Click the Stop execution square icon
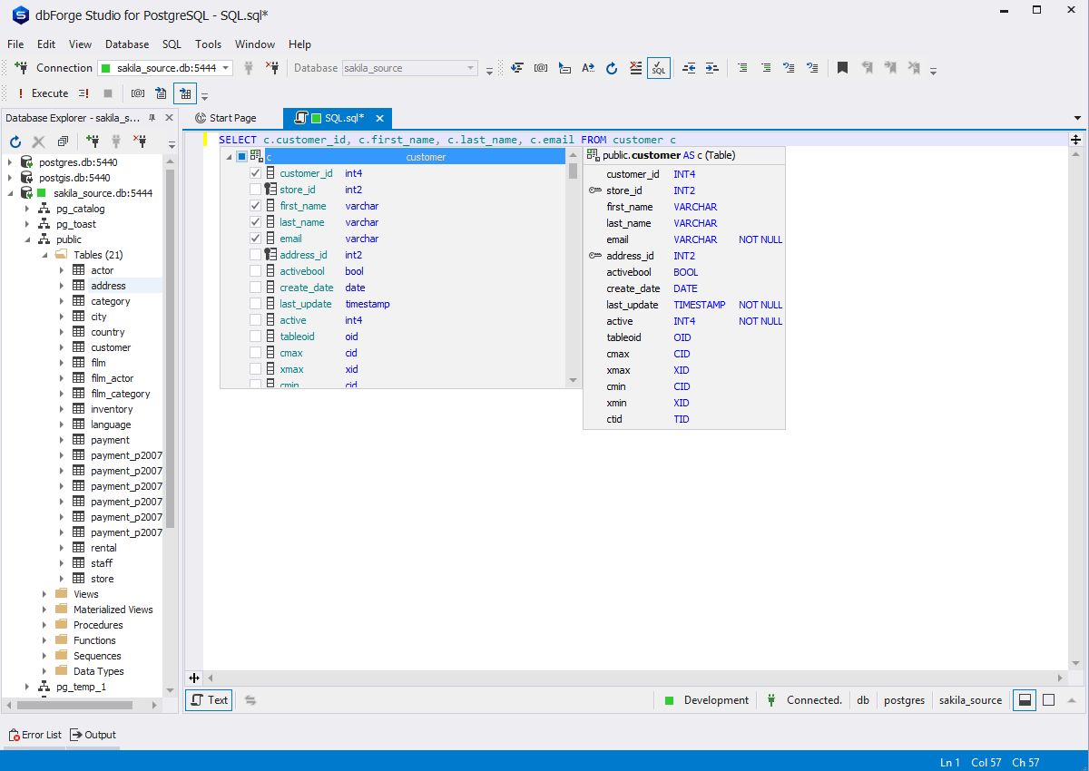The image size is (1089, 771). [x=108, y=93]
